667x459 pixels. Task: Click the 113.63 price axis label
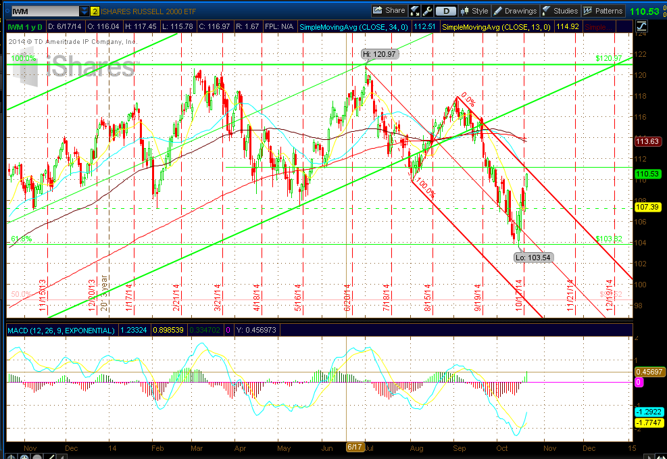pos(647,141)
